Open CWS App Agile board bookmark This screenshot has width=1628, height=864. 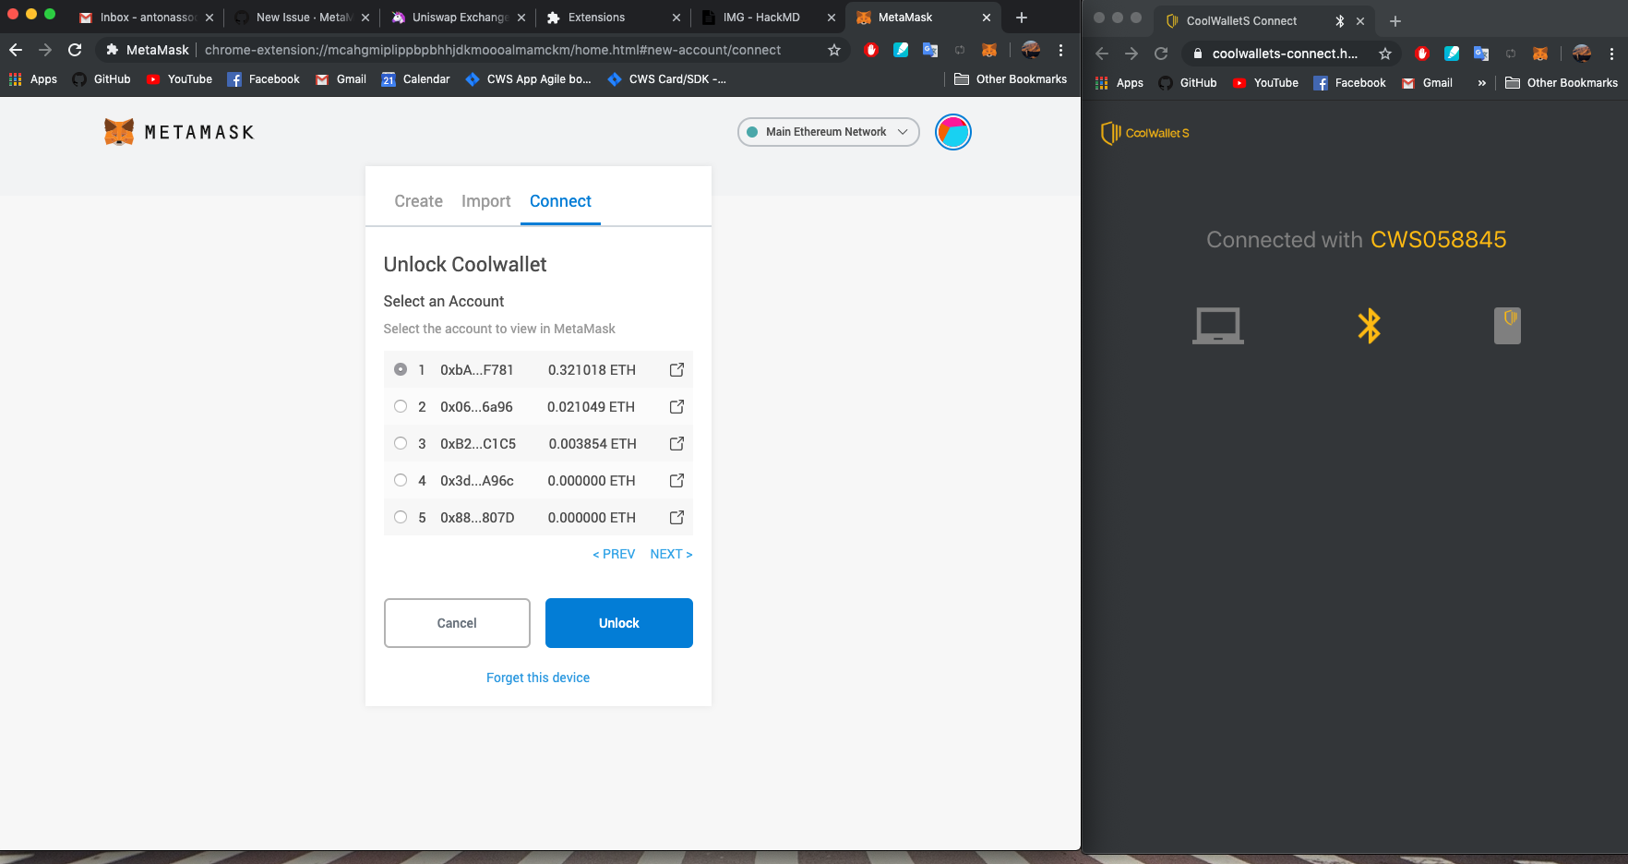point(528,79)
